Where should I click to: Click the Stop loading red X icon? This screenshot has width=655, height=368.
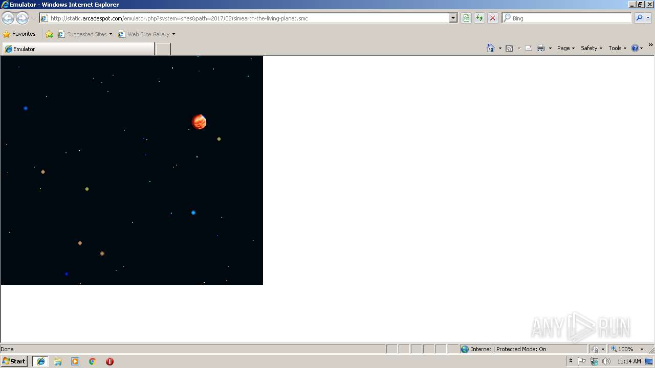(493, 18)
